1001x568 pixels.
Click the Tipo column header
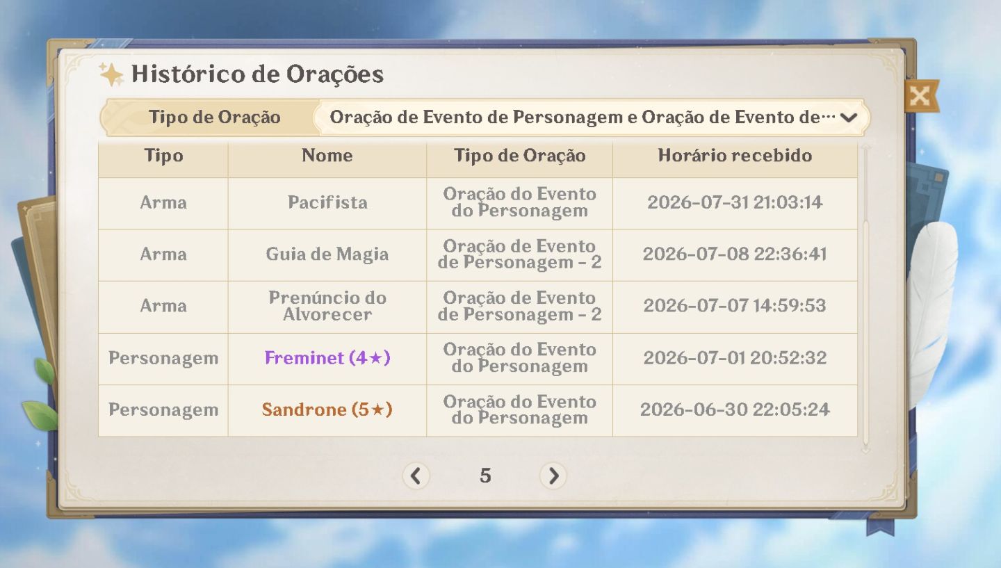[163, 156]
